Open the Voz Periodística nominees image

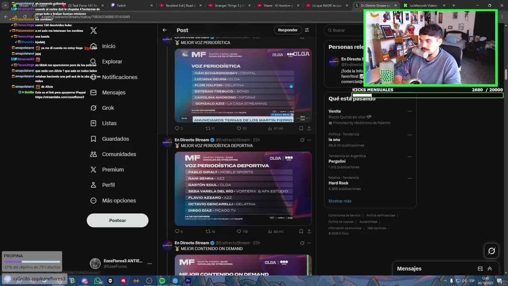click(x=243, y=85)
